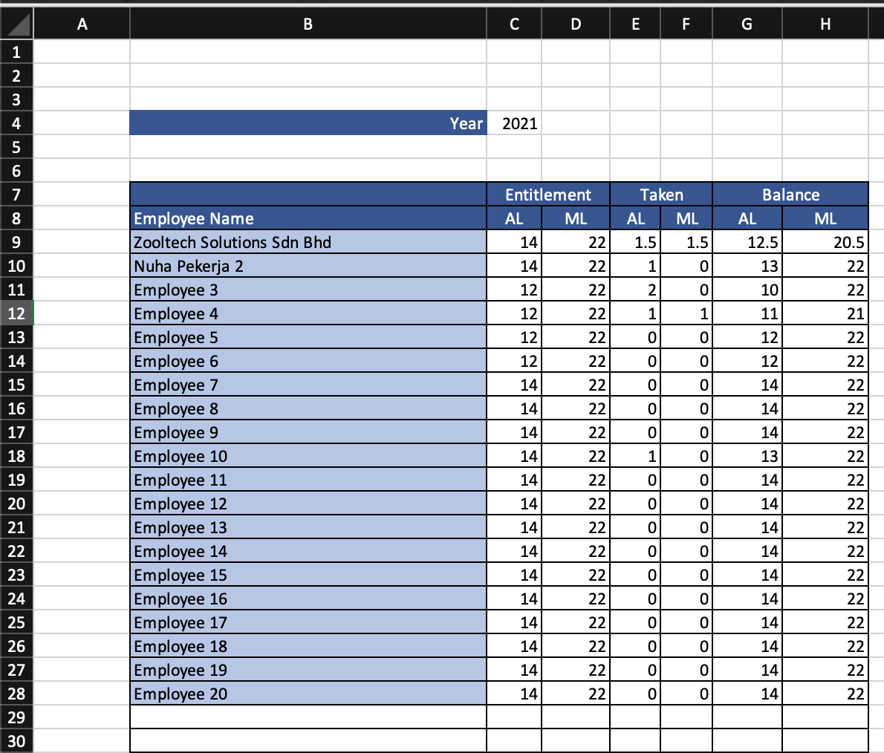Click the Employee Name header cell
The image size is (884, 753).
308,218
